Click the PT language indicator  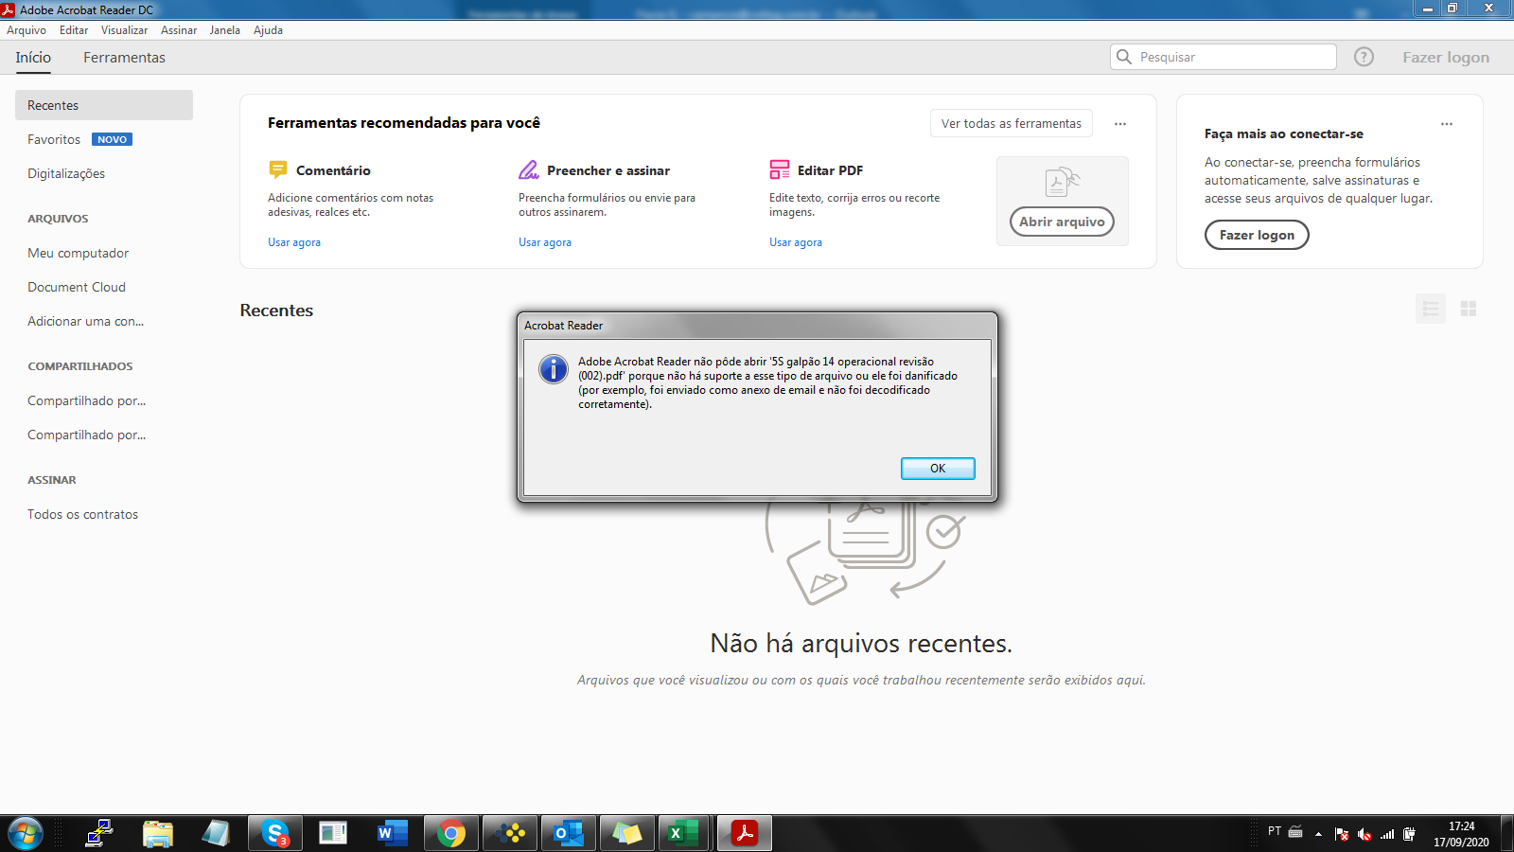pyautogui.click(x=1275, y=831)
